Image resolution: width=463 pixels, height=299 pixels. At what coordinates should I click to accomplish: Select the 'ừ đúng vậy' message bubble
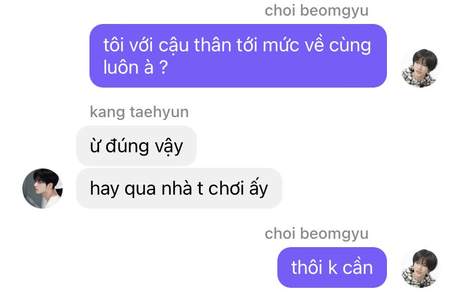click(136, 146)
